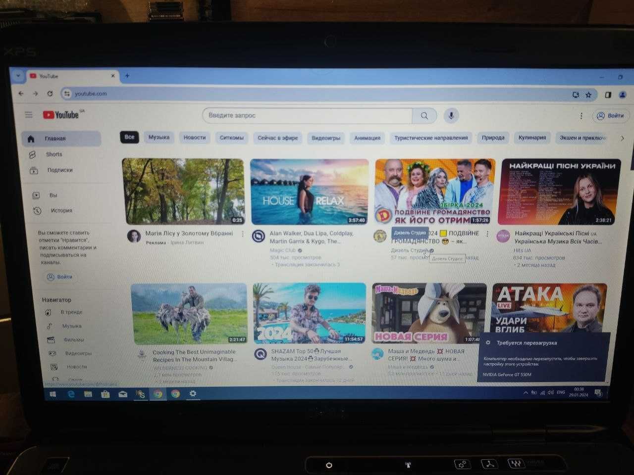This screenshot has width=634, height=475.
Task: Click the youtube.com address bar
Action: [317, 94]
